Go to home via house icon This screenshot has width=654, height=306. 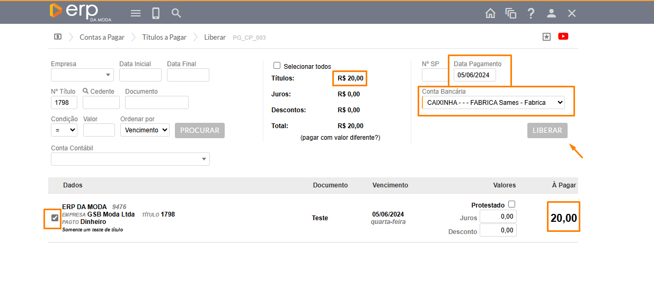pyautogui.click(x=490, y=13)
